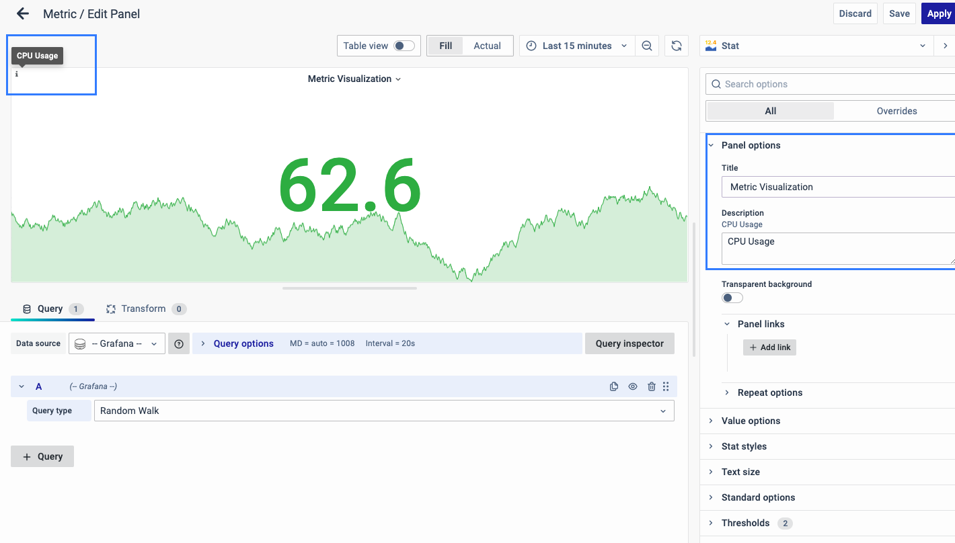Open the Stat visualization type dropdown

point(815,46)
